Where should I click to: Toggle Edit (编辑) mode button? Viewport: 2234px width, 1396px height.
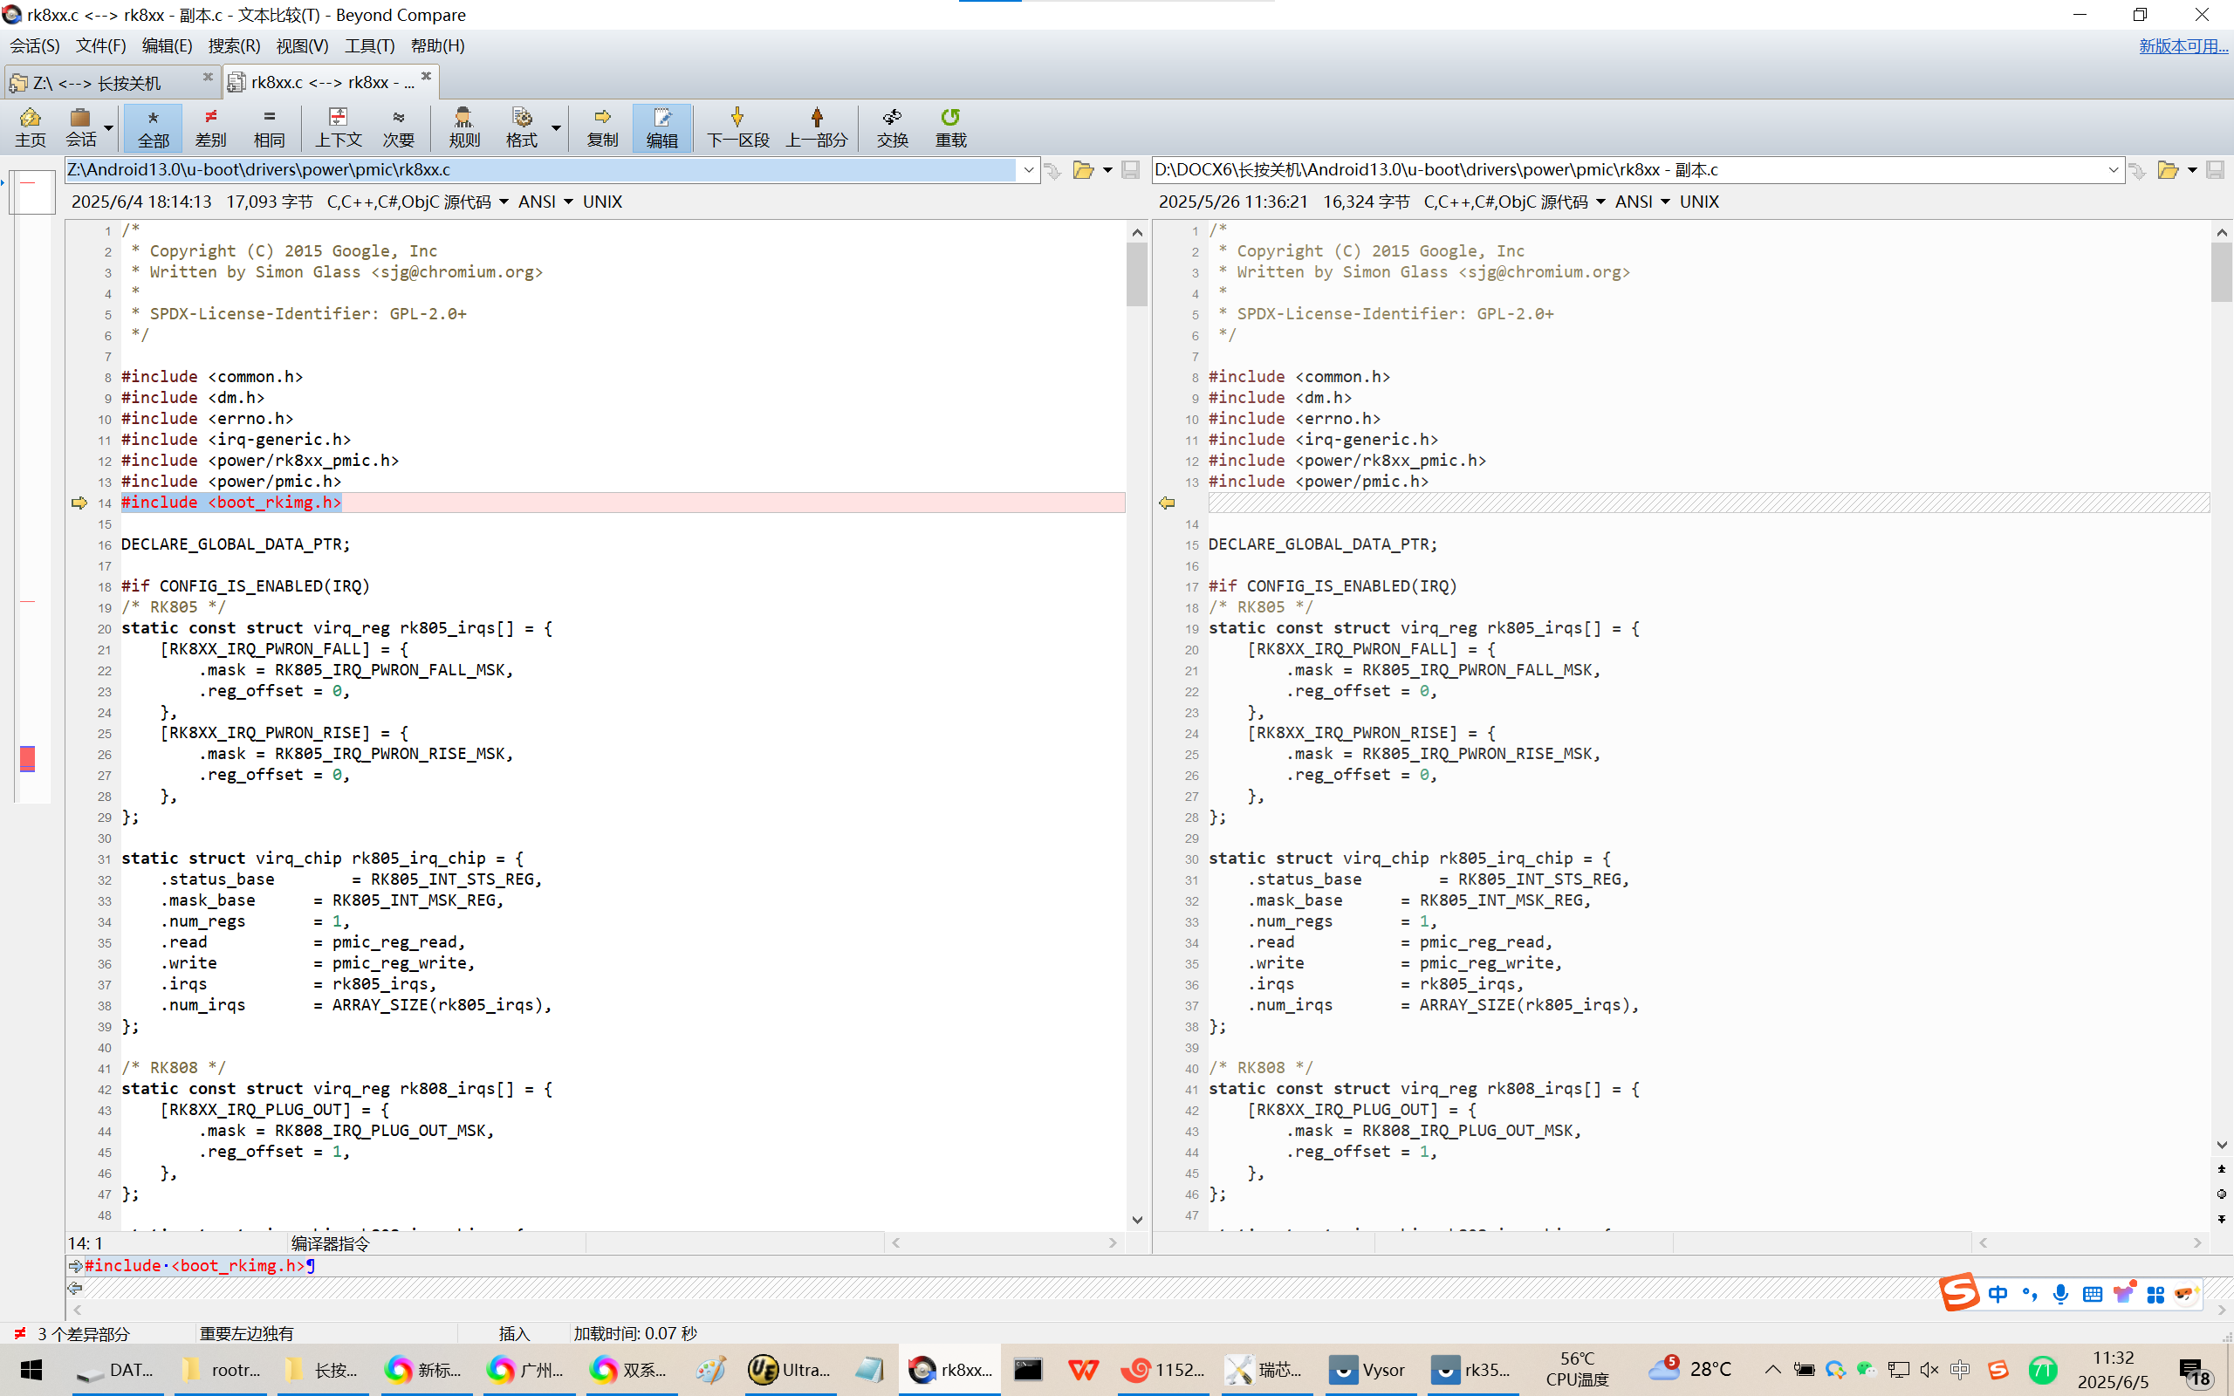click(661, 127)
